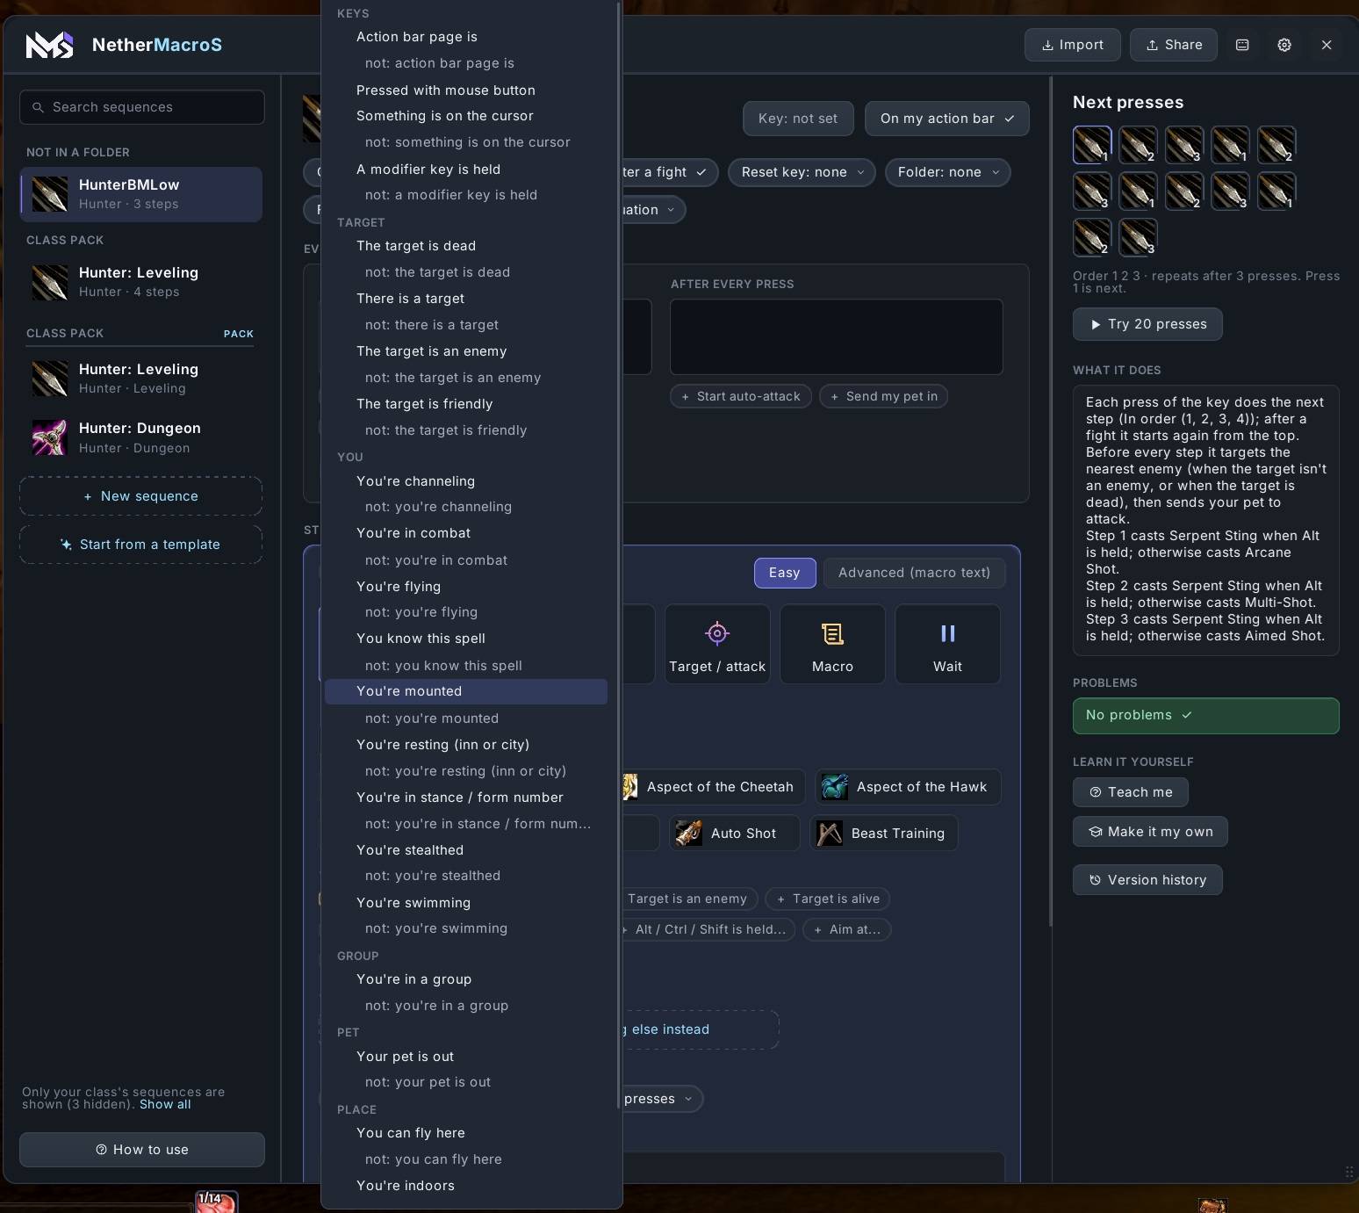Image resolution: width=1359 pixels, height=1213 pixels.
Task: Open Folder: none dropdown
Action: click(x=947, y=172)
